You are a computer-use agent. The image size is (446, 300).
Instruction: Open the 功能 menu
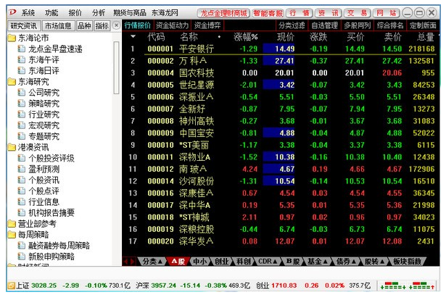coord(51,13)
